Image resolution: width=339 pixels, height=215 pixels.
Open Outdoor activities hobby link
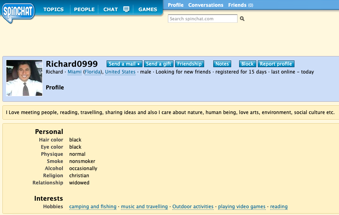pos(193,207)
